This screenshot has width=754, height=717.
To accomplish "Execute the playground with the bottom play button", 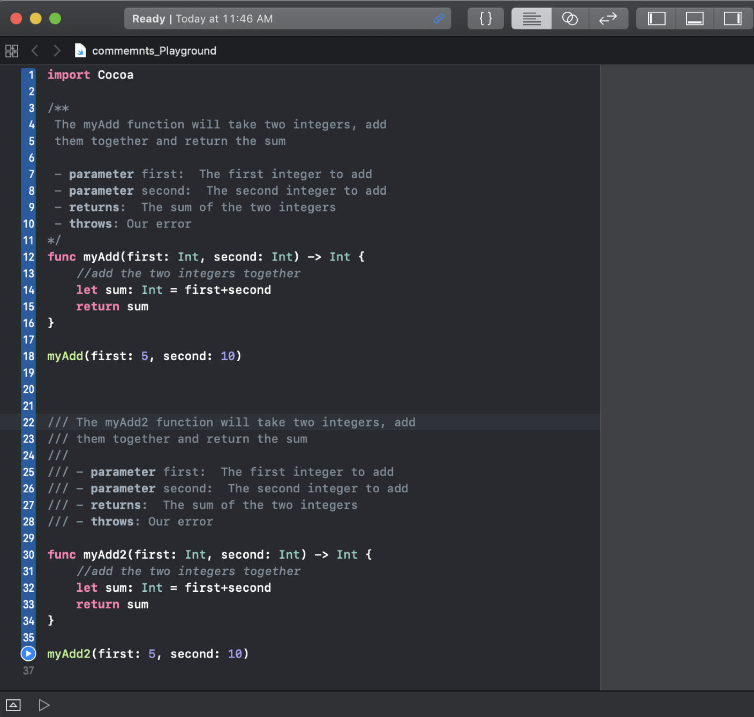I will pyautogui.click(x=44, y=705).
